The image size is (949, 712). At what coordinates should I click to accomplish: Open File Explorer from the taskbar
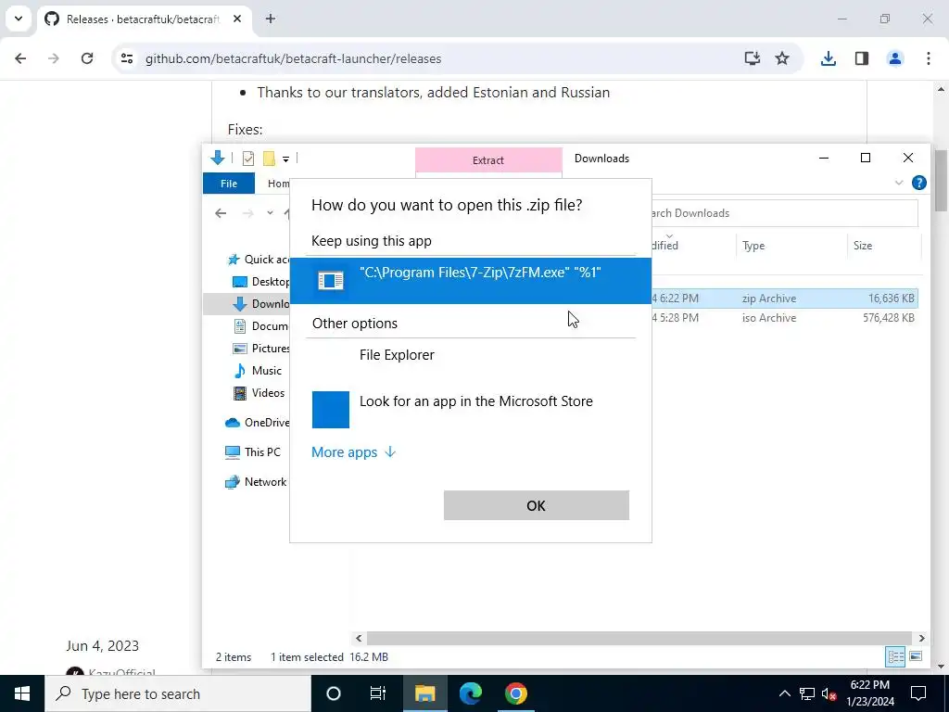(x=424, y=693)
